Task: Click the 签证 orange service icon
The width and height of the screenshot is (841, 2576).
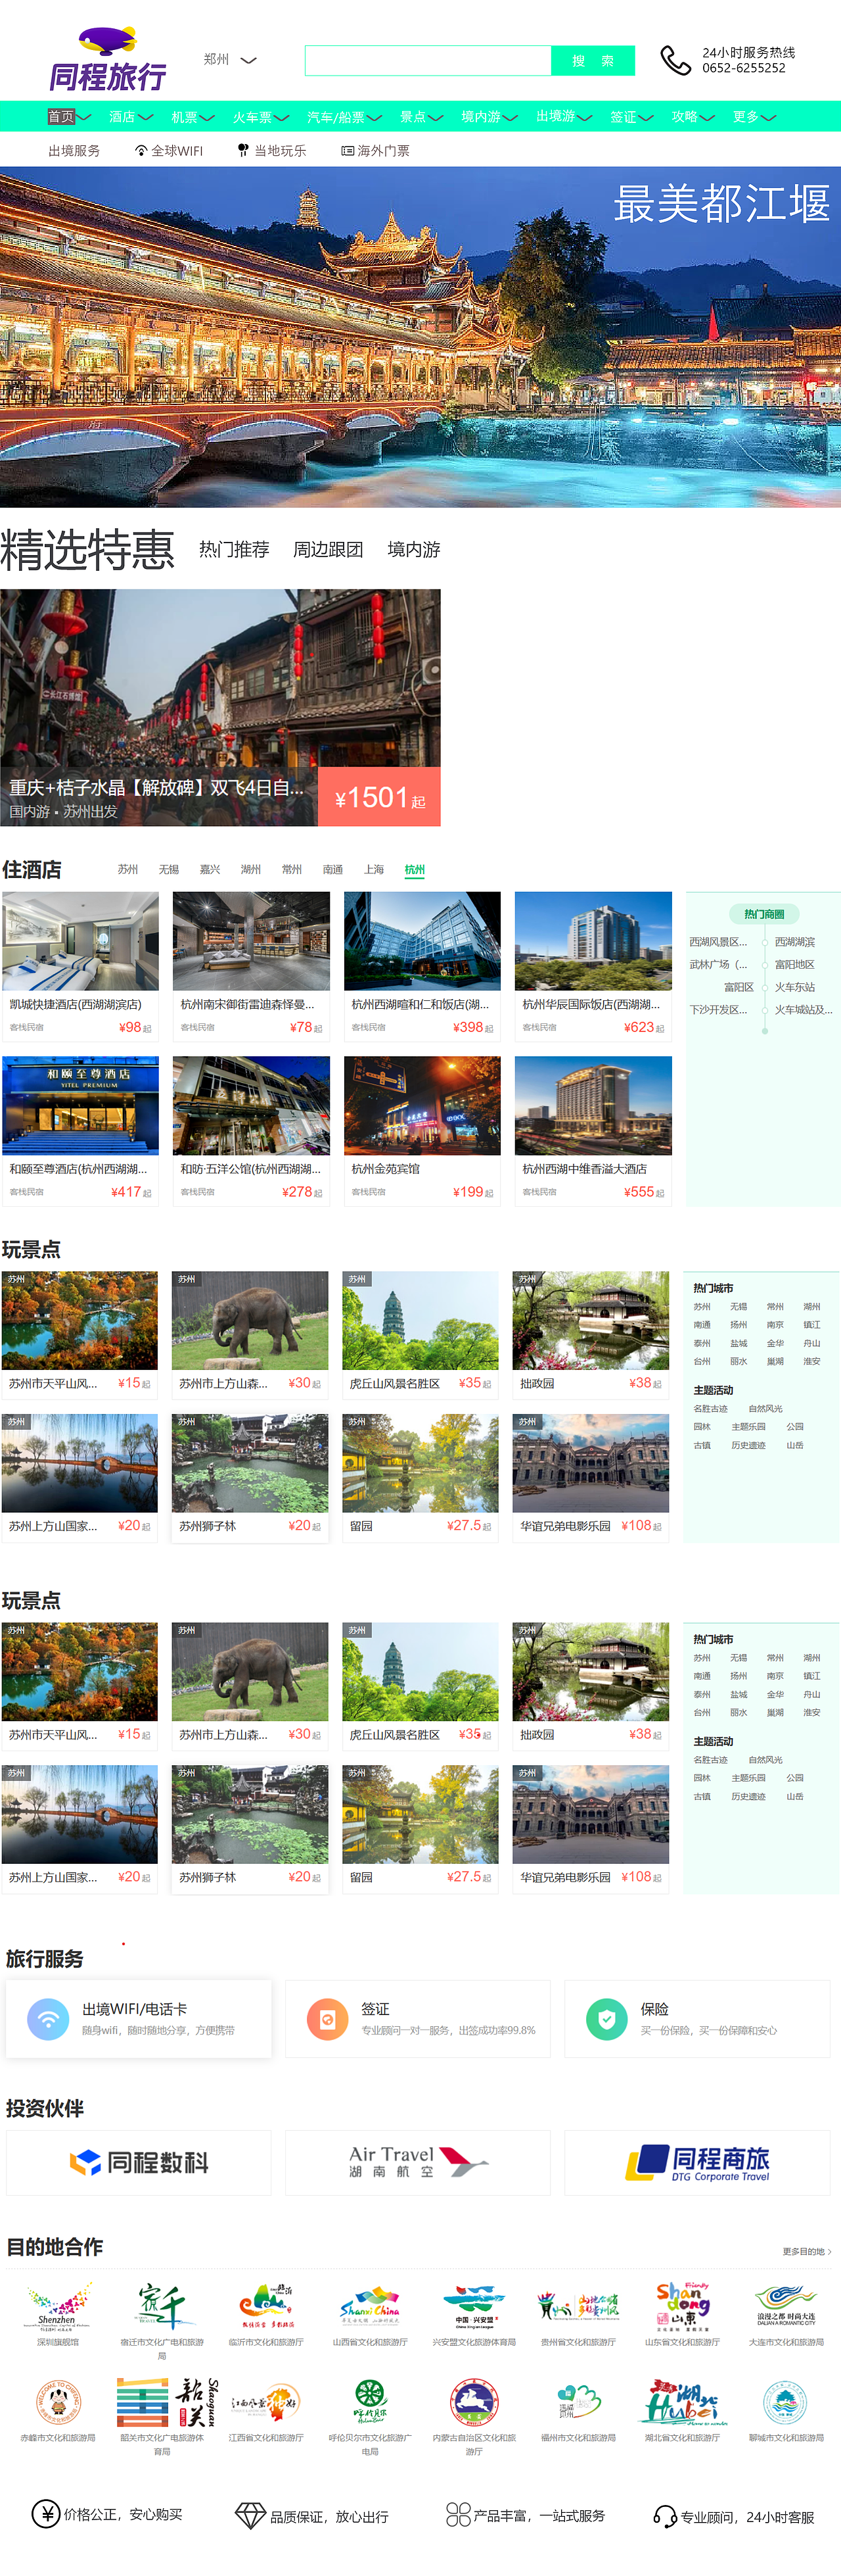Action: coord(328,2018)
